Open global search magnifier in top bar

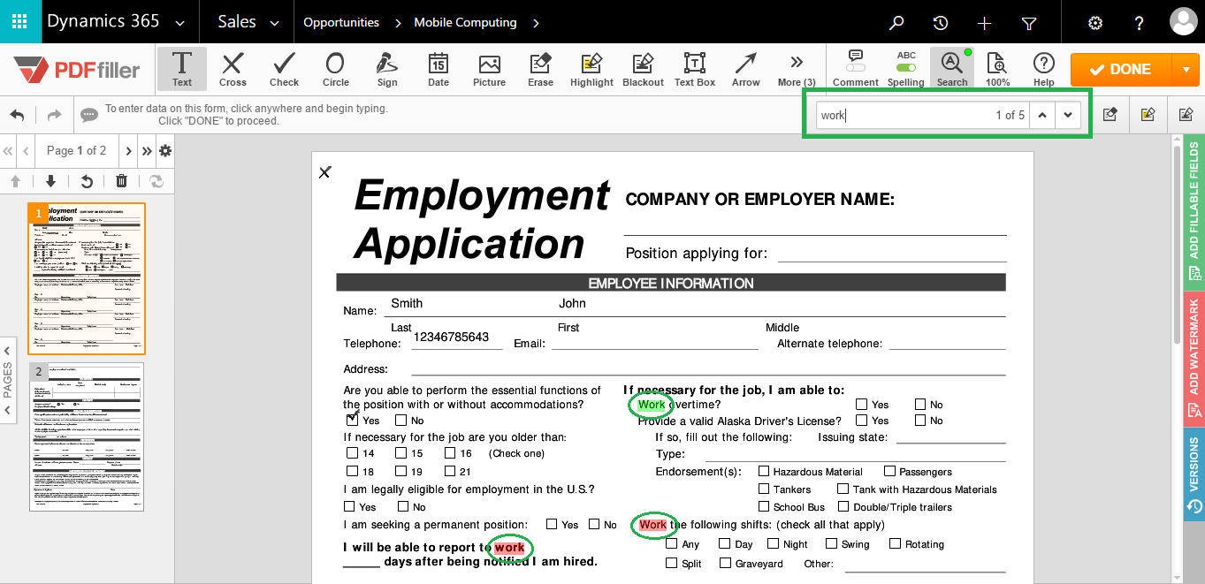click(x=896, y=23)
